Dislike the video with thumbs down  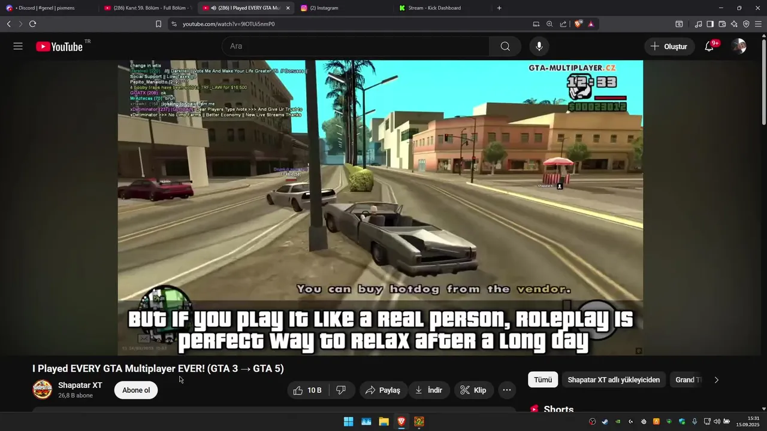(341, 390)
